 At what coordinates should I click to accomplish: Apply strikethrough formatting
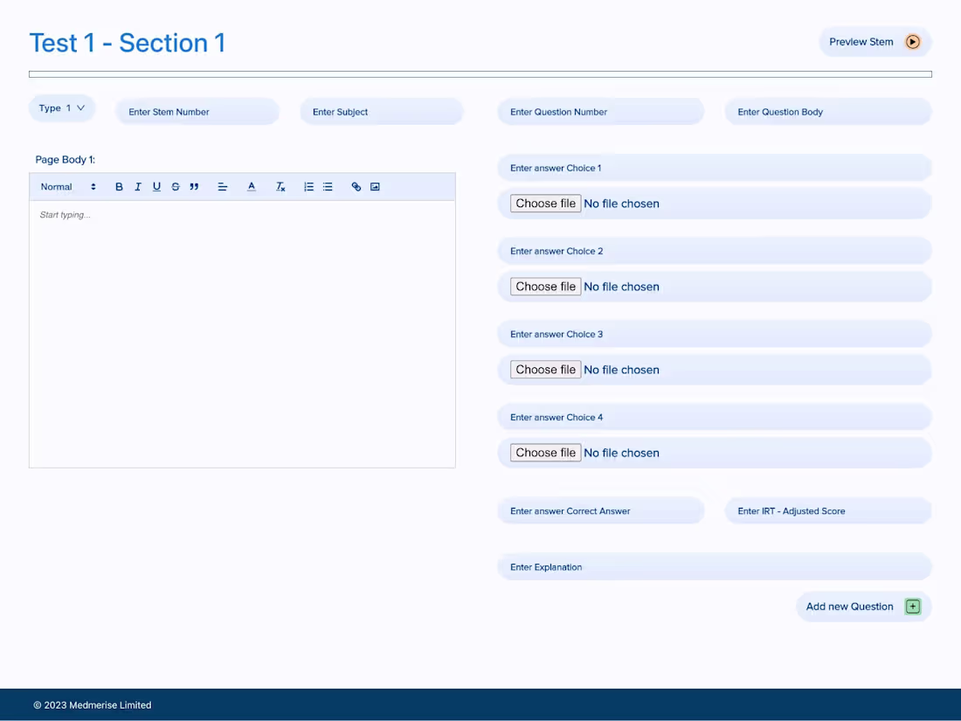(176, 186)
